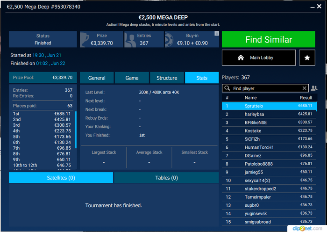The height and width of the screenshot is (232, 327).
Task: Click finish time 01:02, Jun 22
Action: pyautogui.click(x=50, y=63)
